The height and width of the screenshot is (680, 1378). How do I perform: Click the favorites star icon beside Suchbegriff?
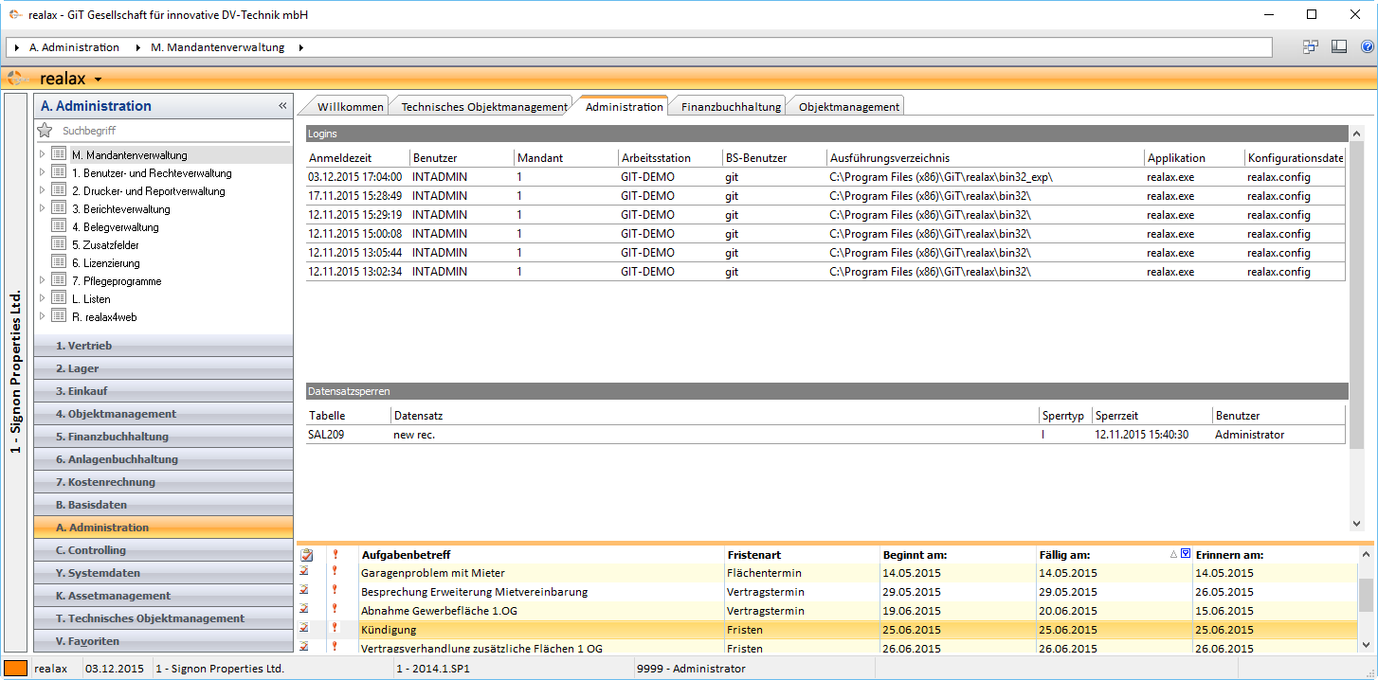[x=45, y=131]
